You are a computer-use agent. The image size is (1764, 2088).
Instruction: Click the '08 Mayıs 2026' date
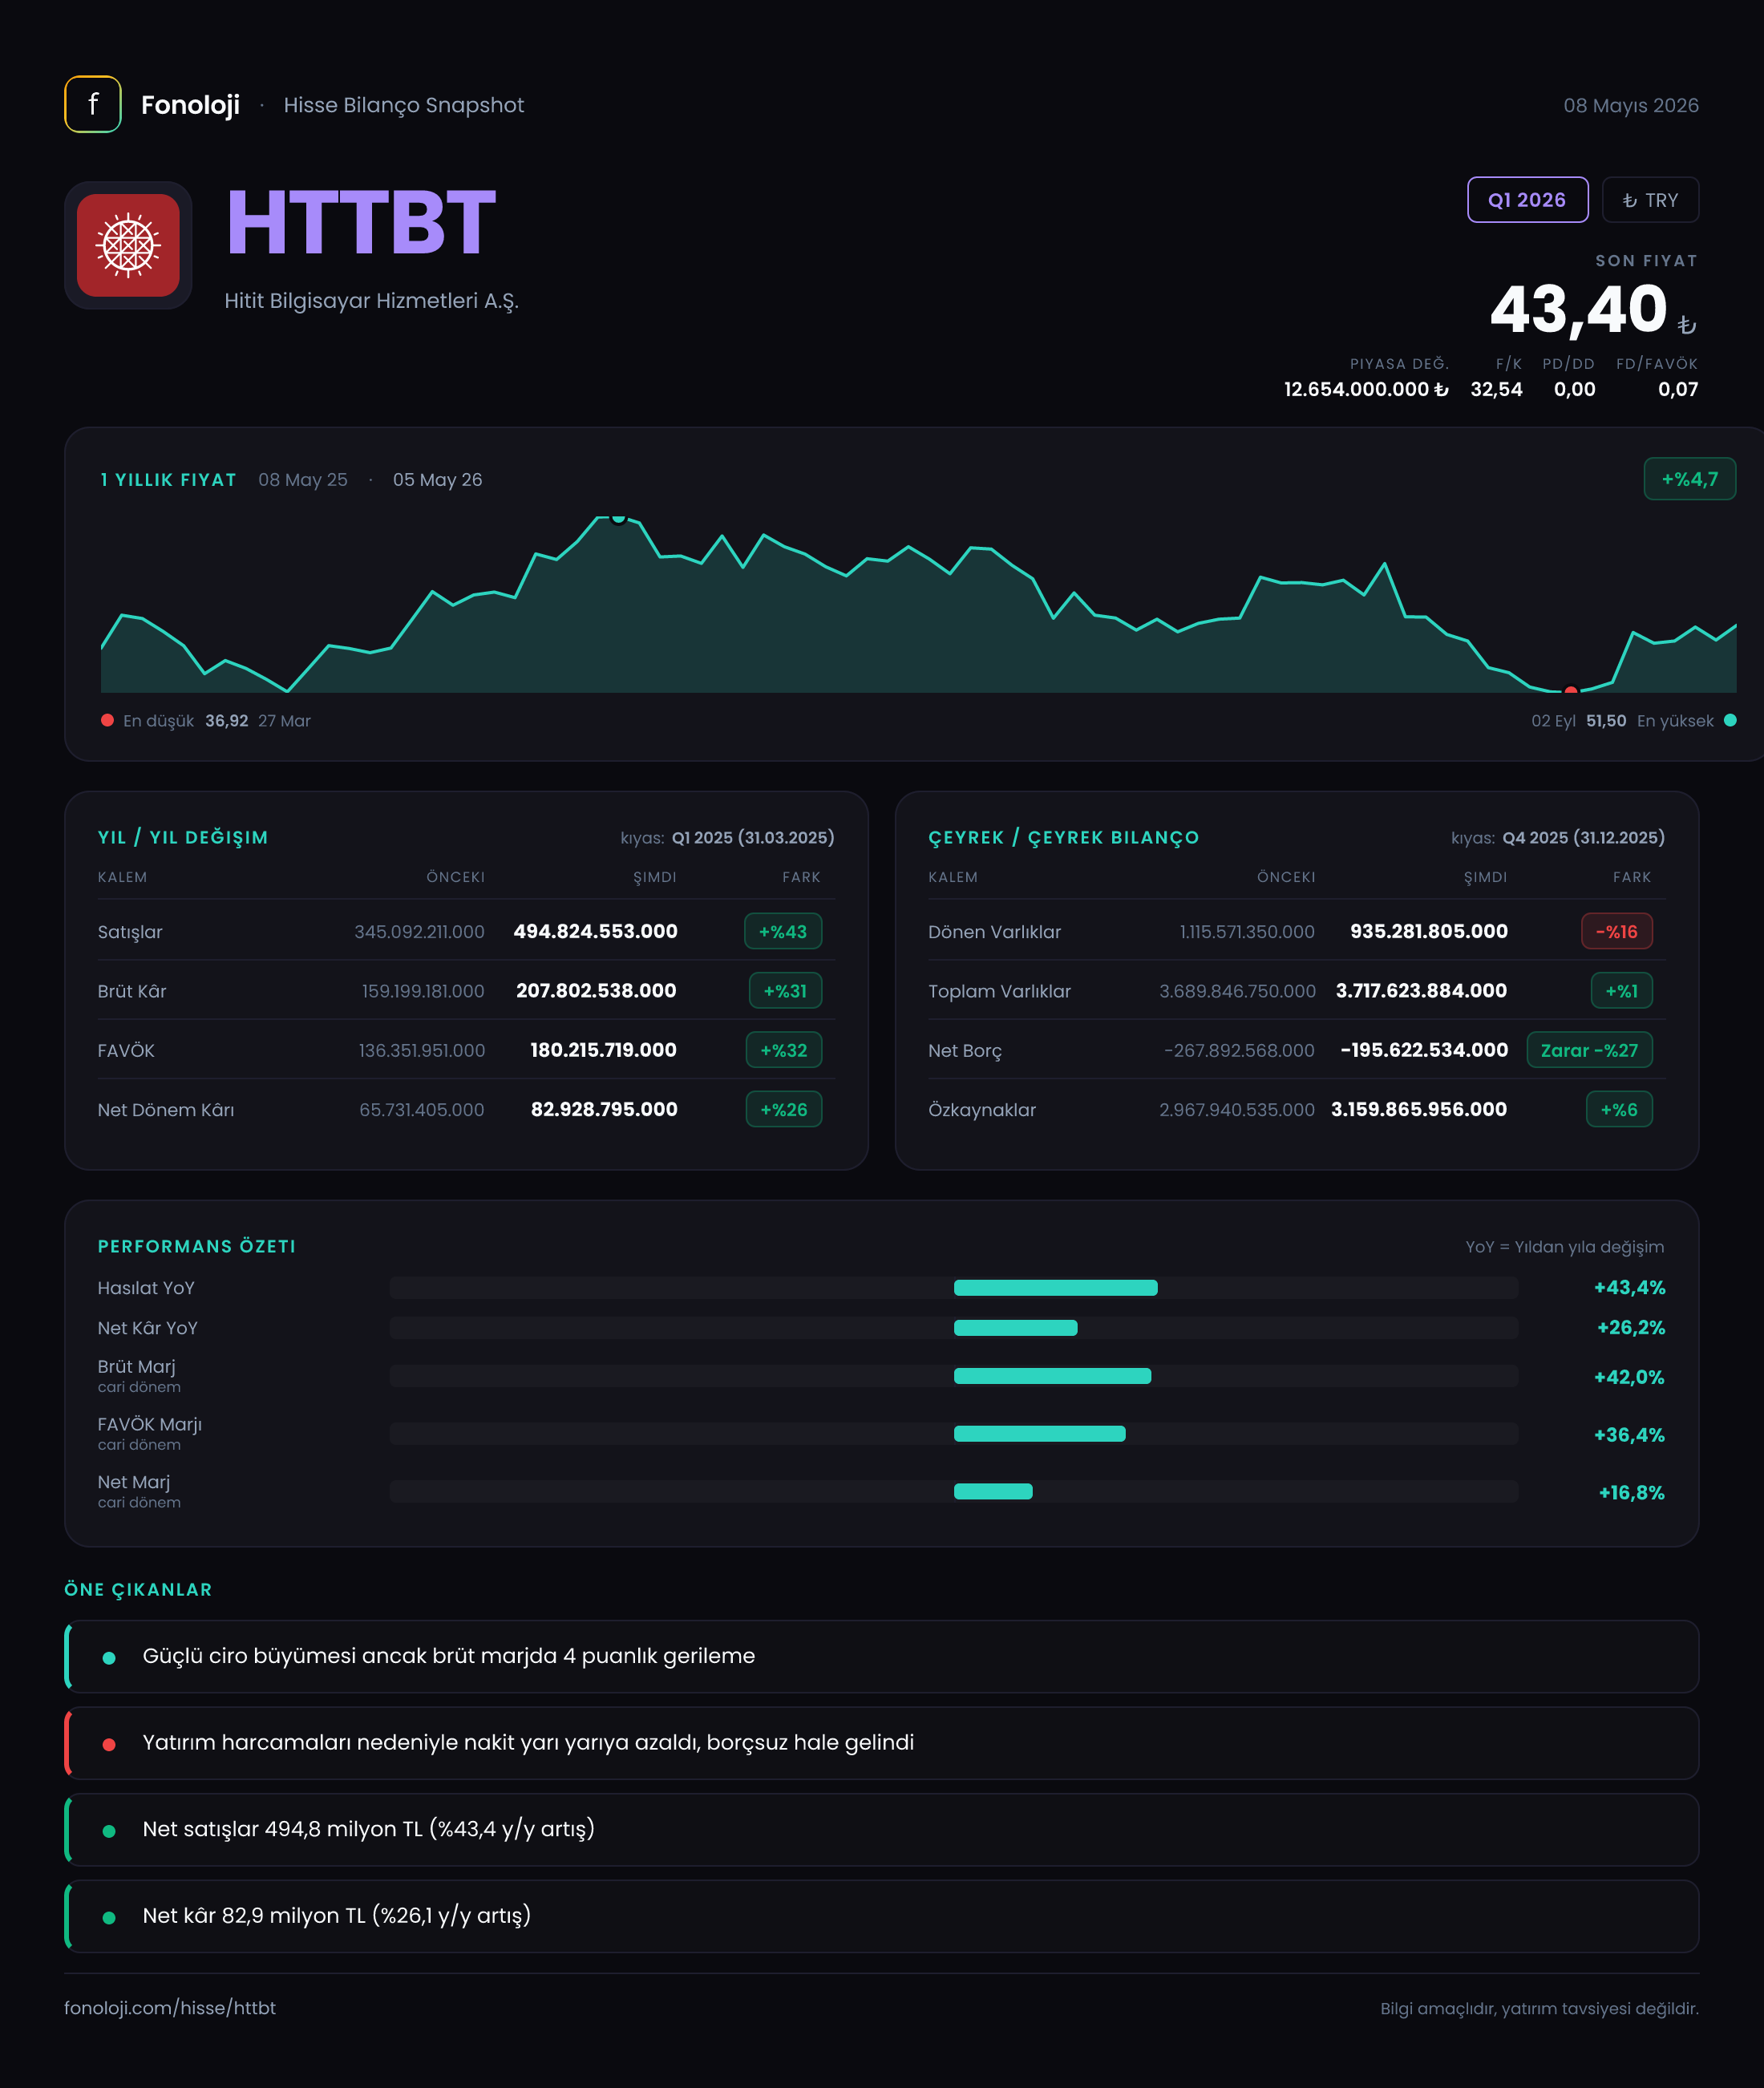tap(1631, 105)
